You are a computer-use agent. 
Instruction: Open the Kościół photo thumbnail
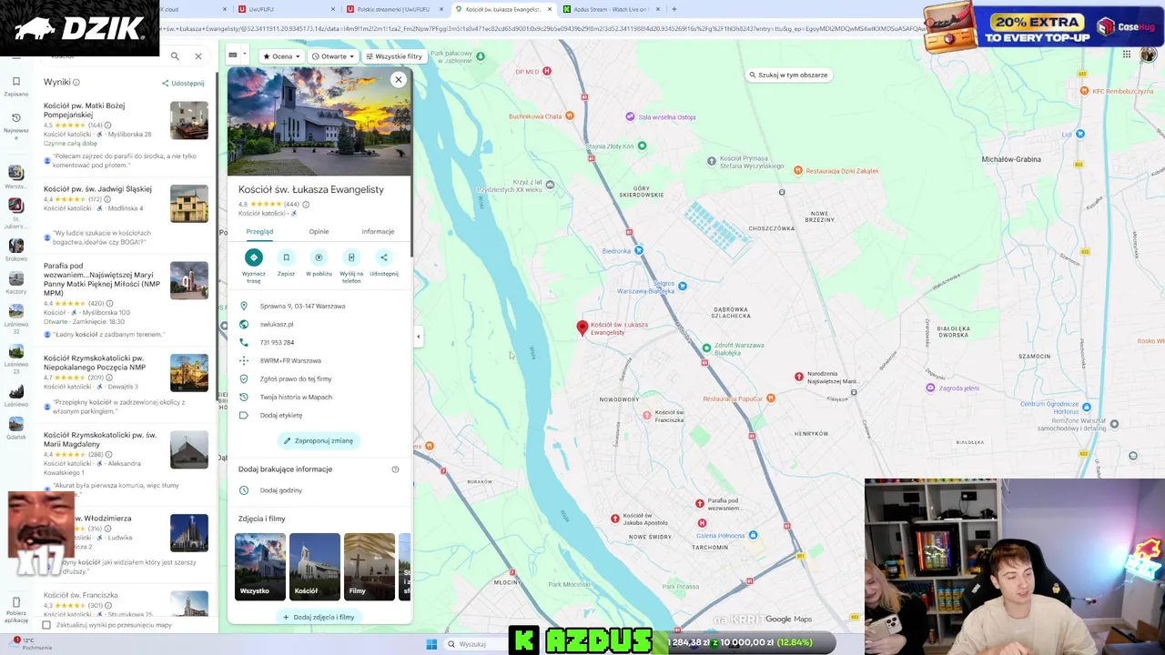pos(315,567)
